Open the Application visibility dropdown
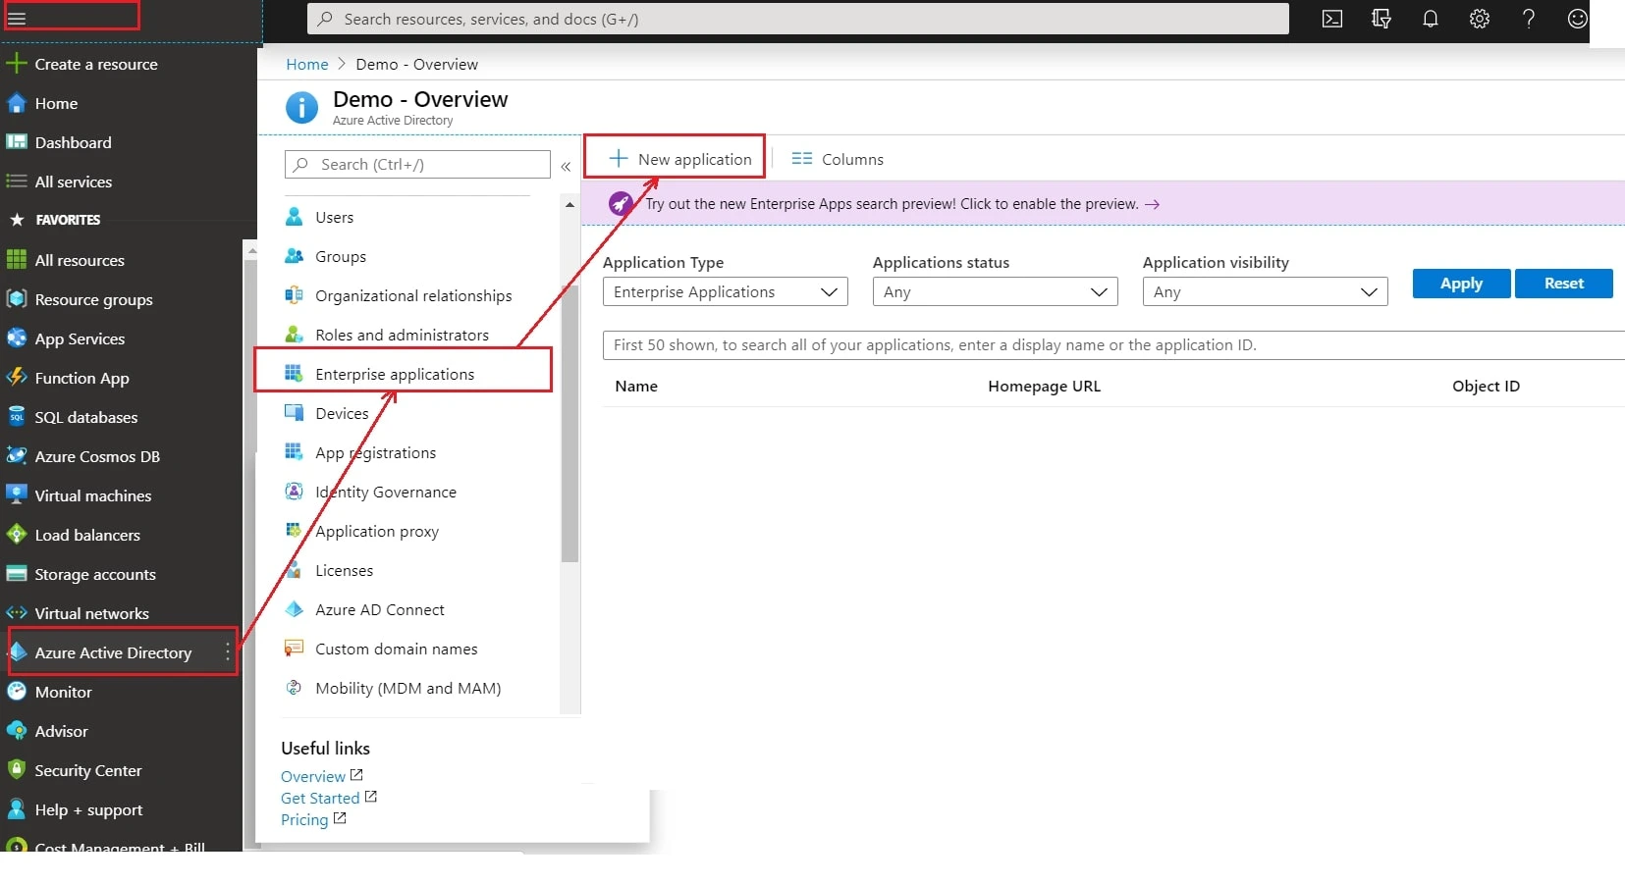The image size is (1625, 884). 1265,292
